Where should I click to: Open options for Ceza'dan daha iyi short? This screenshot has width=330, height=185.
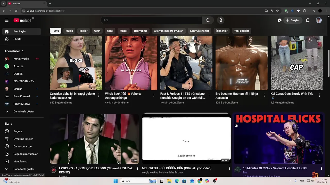[98, 95]
